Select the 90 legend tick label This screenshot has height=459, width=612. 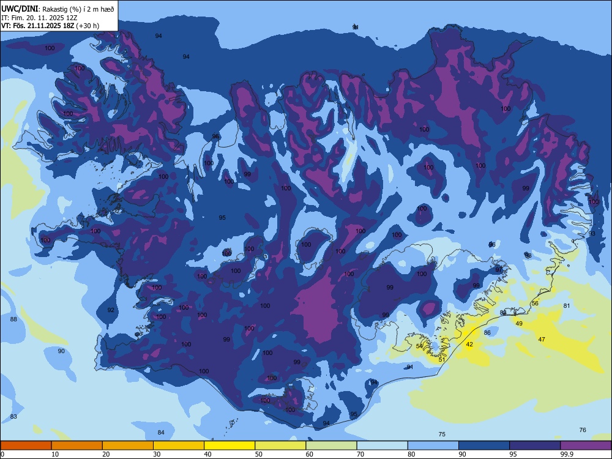pos(462,454)
